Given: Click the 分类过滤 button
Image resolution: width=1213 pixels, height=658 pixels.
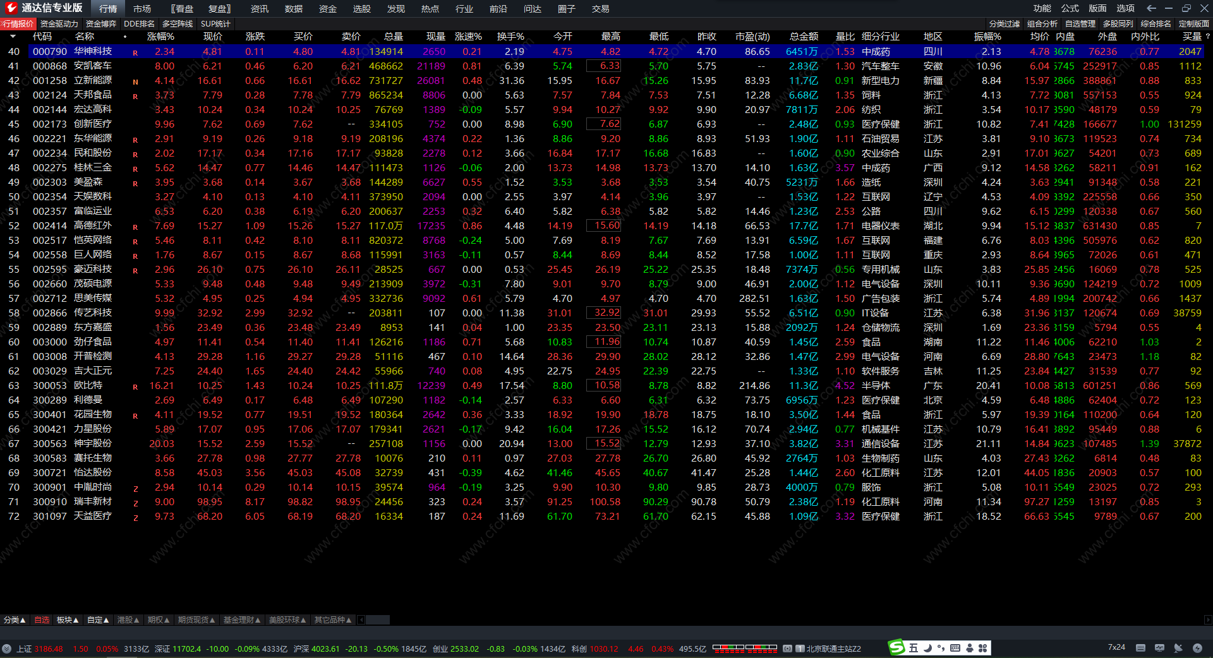Looking at the screenshot, I should point(1005,24).
